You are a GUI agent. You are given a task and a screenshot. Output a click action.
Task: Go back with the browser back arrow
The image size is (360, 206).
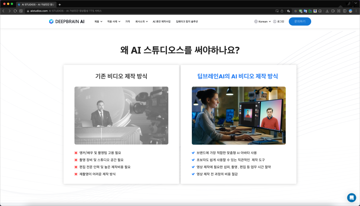tap(3, 11)
